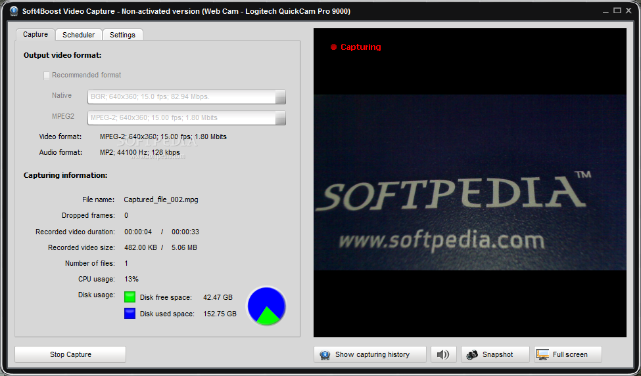Maximize the Video Capture window

(617, 10)
